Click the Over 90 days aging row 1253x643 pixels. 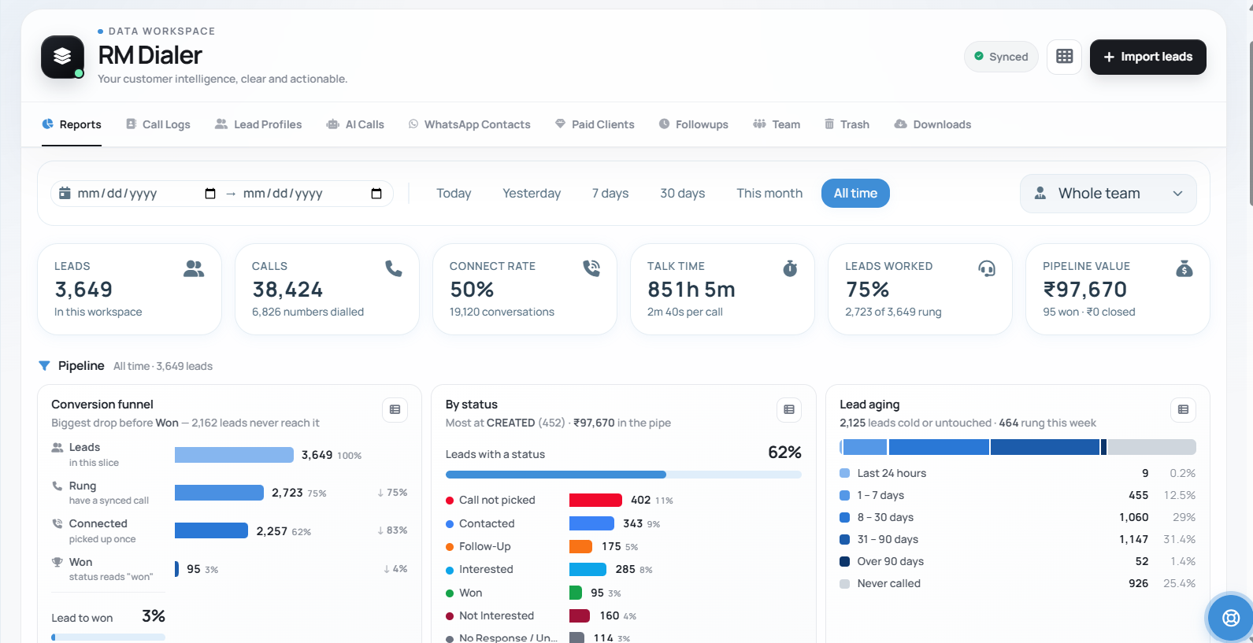1018,561
